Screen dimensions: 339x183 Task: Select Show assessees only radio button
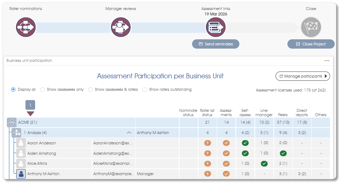(x=42, y=89)
